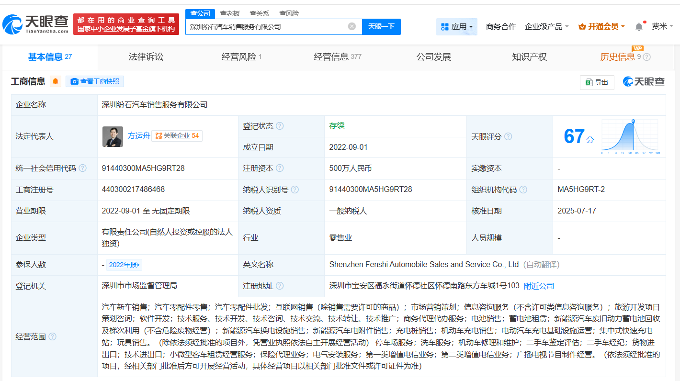Viewport: 680px width, 381px height.
Task: Open the 公司发展 tab
Action: tap(433, 57)
